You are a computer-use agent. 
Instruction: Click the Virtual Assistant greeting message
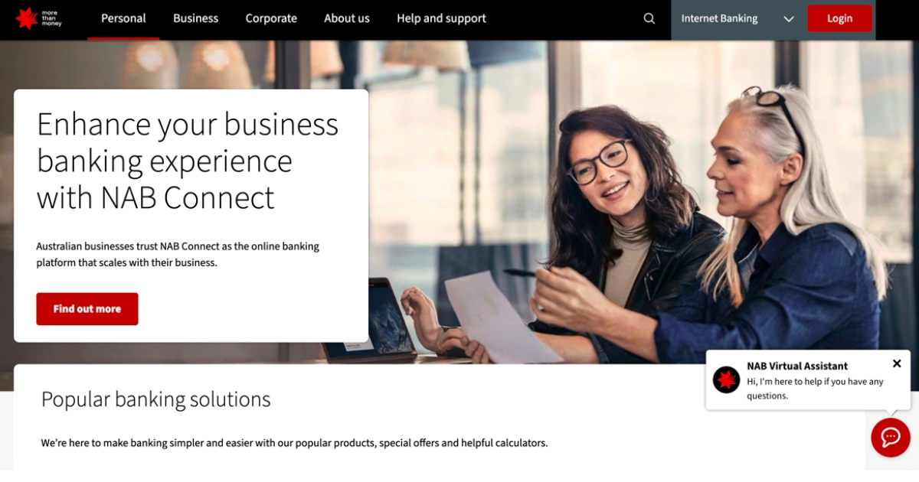point(815,389)
